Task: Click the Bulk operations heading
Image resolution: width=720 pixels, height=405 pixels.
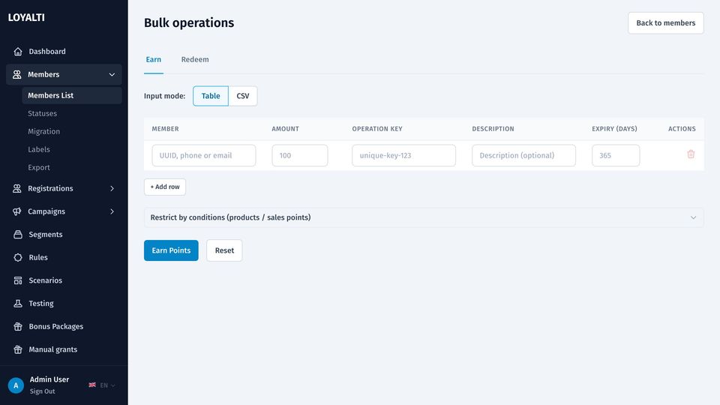Action: (x=189, y=23)
